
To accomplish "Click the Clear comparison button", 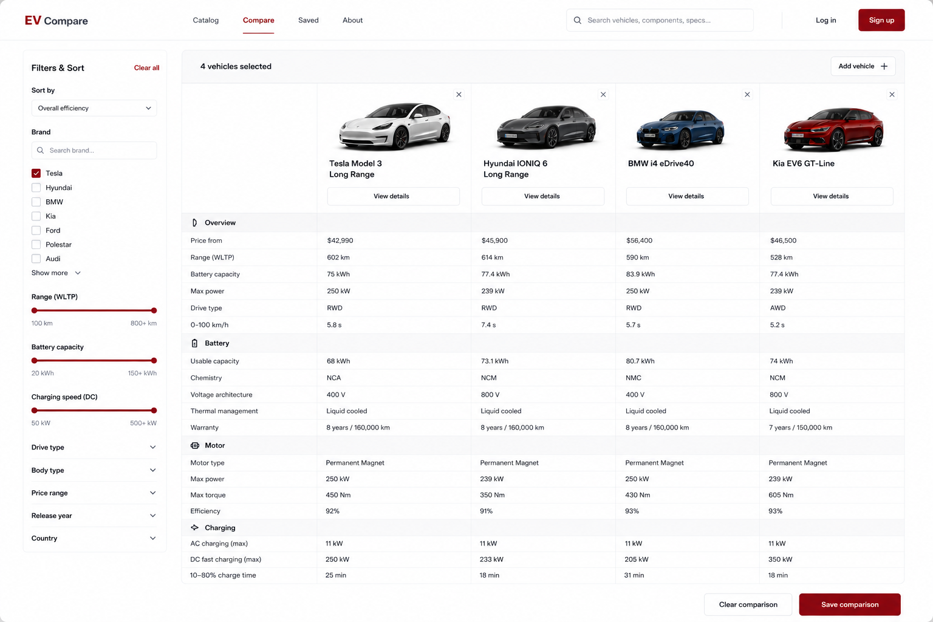I will pos(748,604).
